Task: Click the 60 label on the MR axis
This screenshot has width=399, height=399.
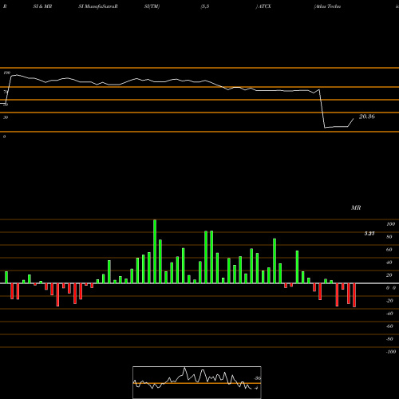Action: click(389, 250)
